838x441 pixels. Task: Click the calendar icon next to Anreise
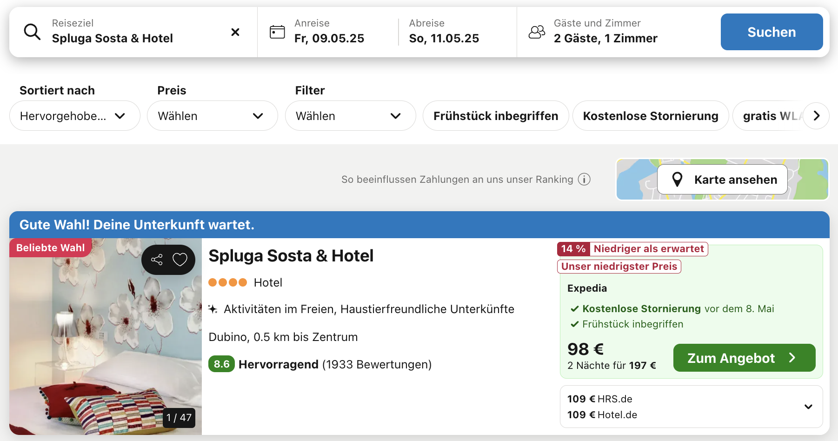click(277, 32)
